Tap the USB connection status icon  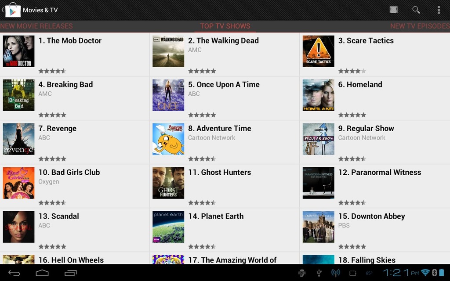(319, 273)
